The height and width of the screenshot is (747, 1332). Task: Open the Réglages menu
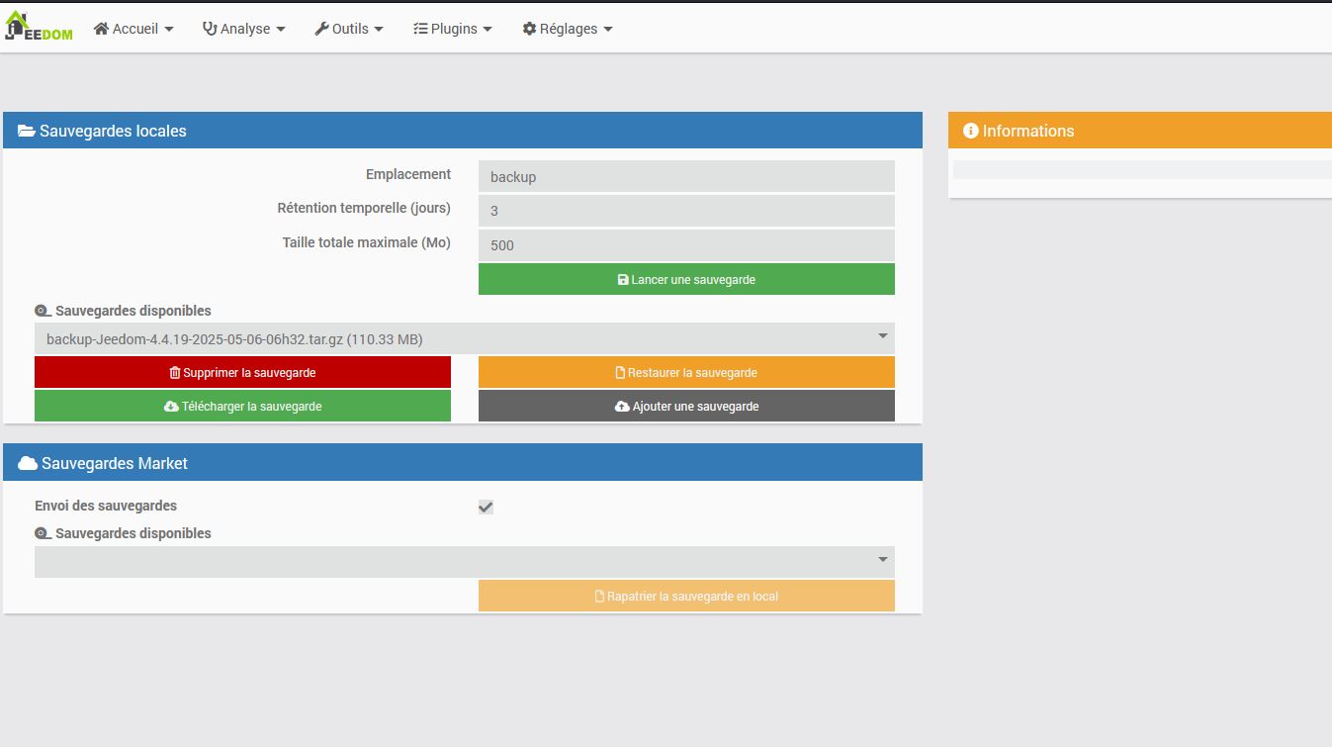point(568,29)
